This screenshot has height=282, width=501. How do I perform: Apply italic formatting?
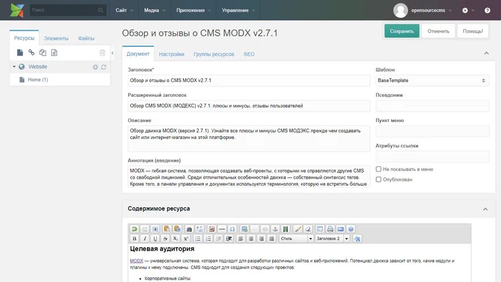coord(145,239)
